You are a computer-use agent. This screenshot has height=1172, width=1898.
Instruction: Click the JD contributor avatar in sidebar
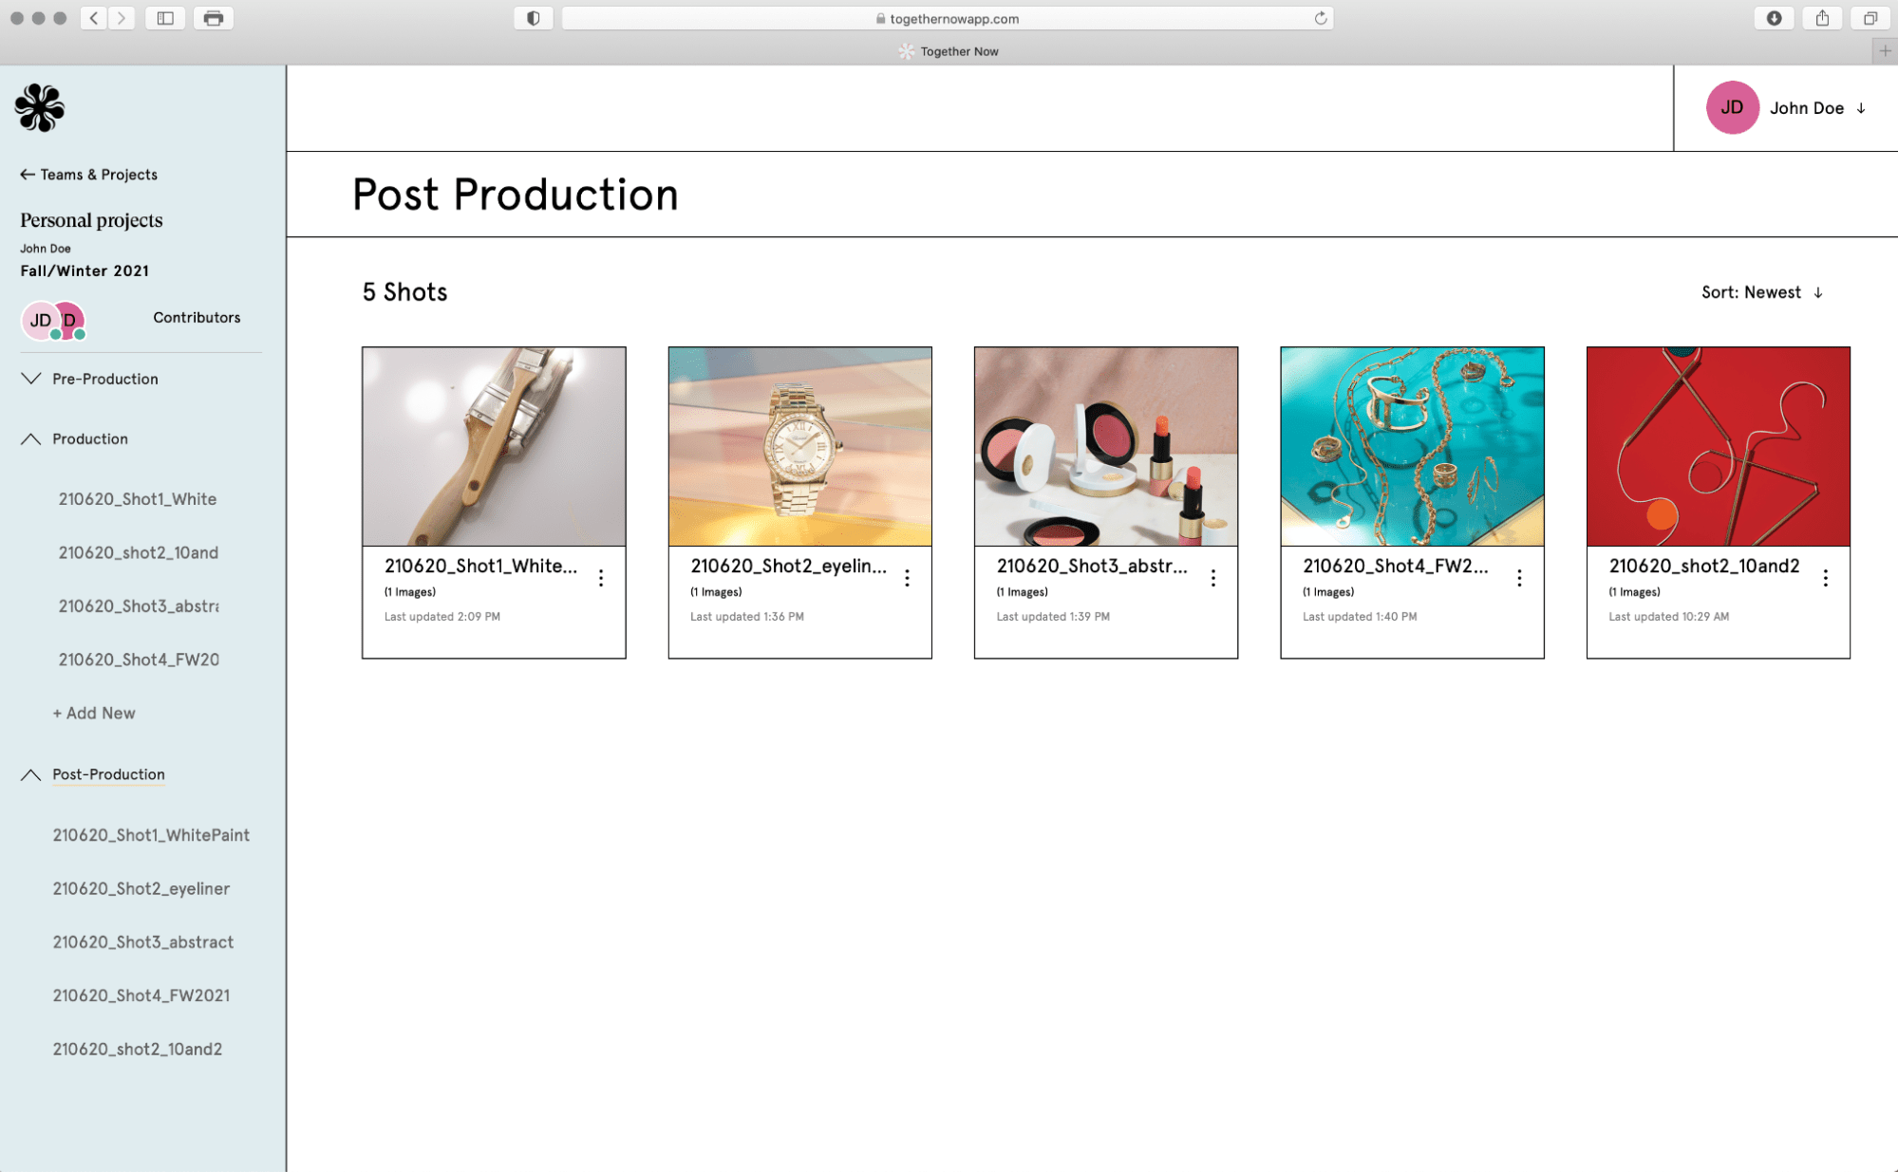(39, 320)
